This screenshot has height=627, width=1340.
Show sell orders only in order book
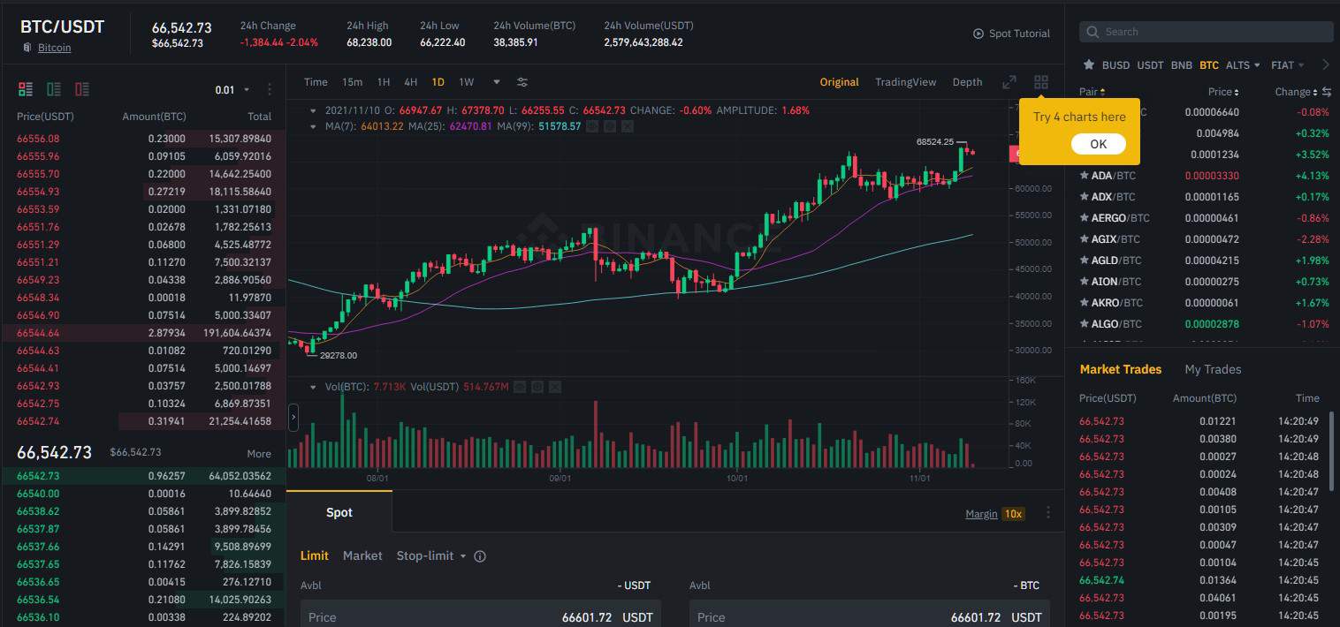point(82,89)
